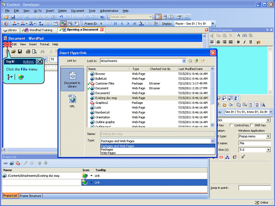The image size is (275, 206).
Task: Open the Type combo box arrow
Action: 213,141
